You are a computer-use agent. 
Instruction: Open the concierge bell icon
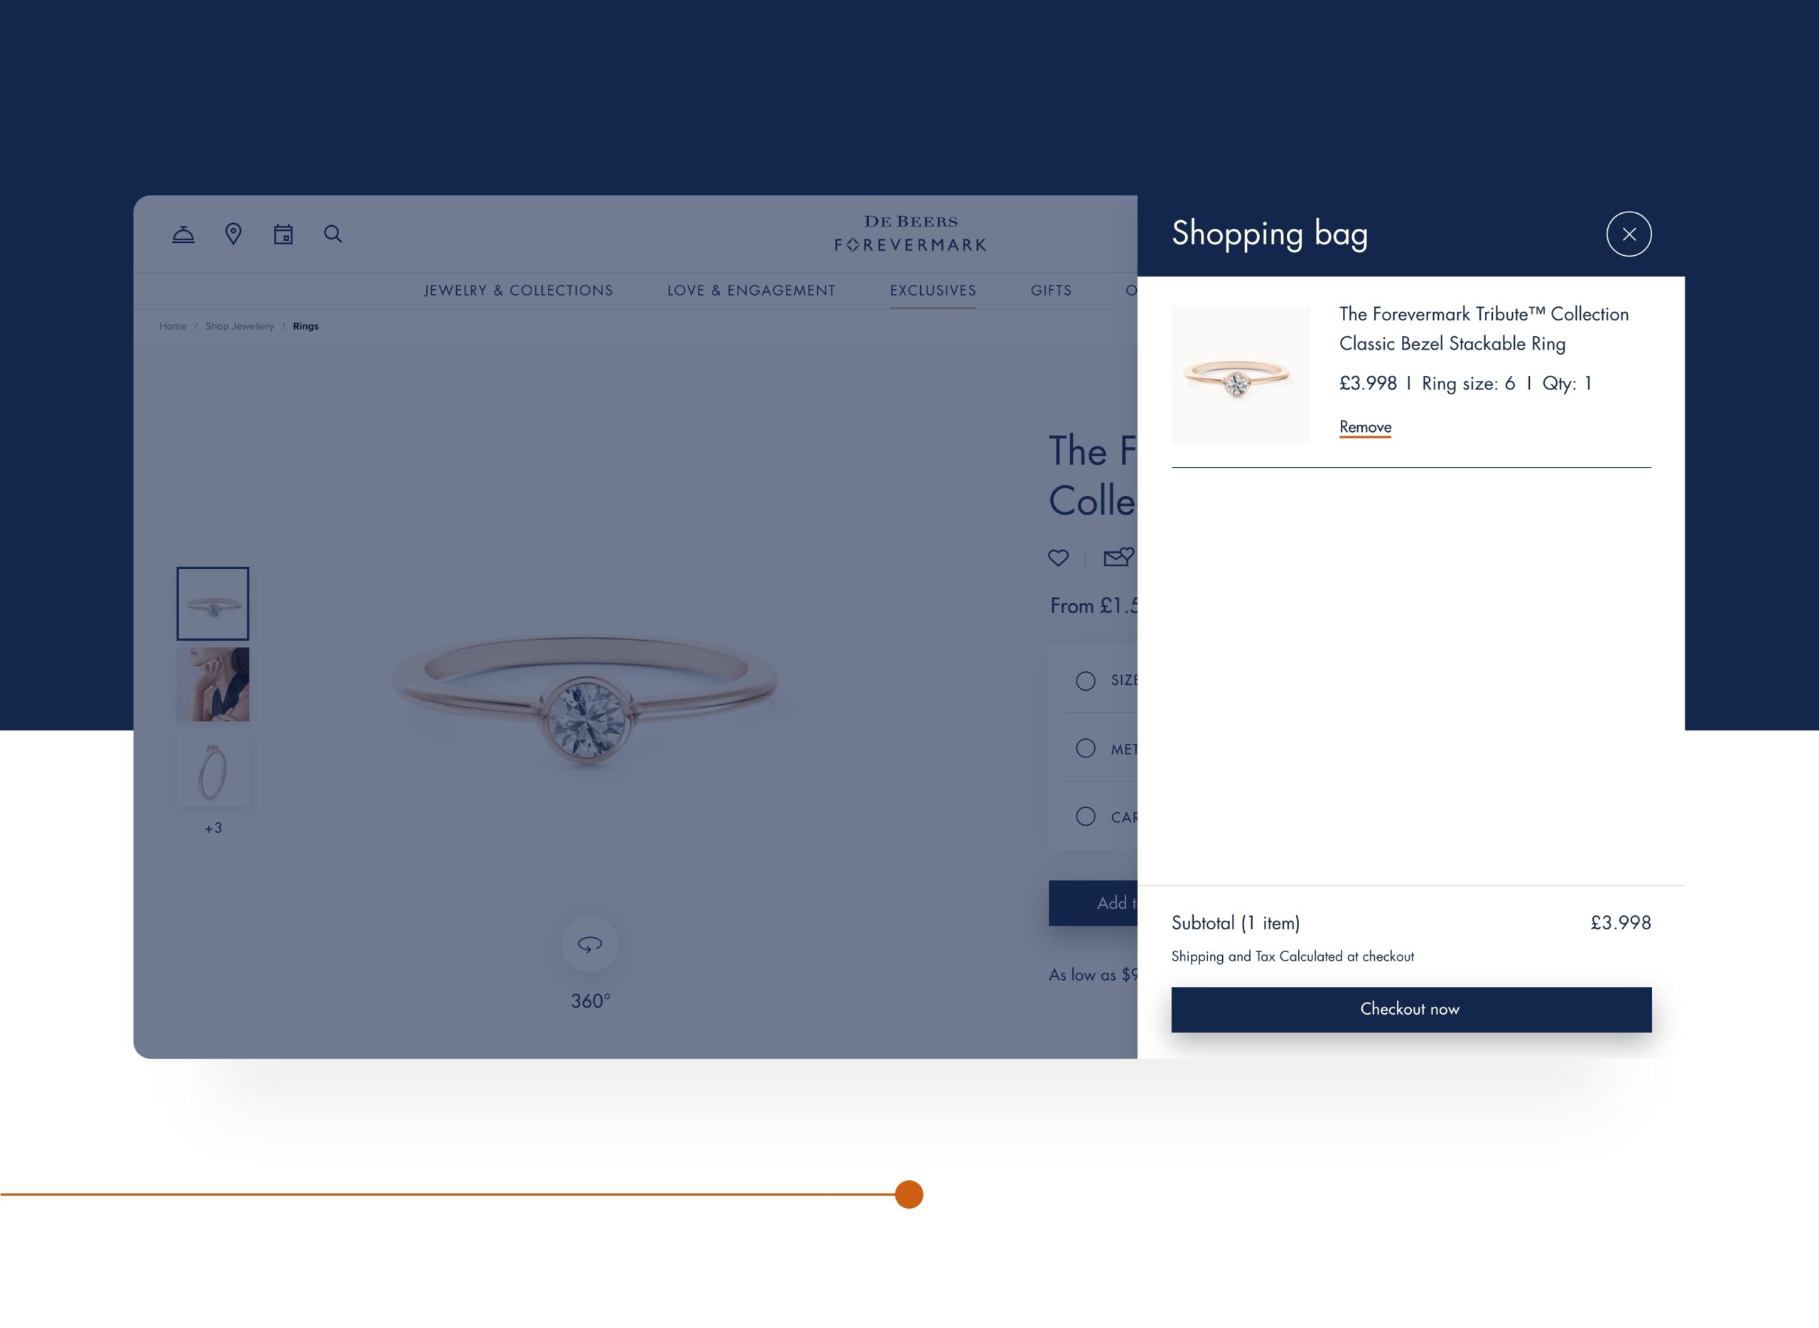pos(183,234)
